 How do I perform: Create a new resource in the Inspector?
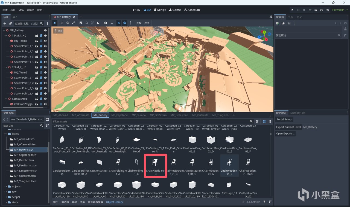[278, 23]
